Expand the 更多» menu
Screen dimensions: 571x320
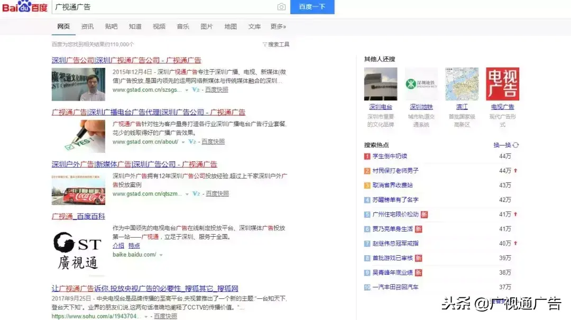278,26
